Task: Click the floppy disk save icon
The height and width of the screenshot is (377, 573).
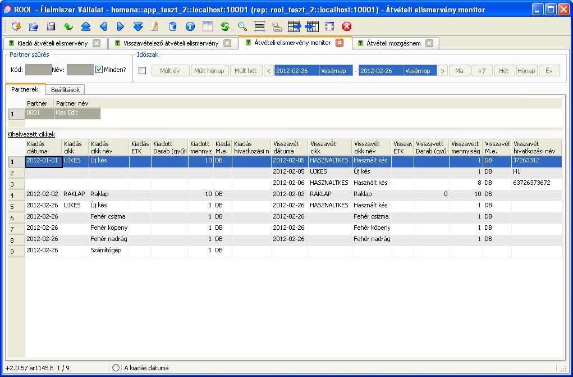Action: click(51, 26)
